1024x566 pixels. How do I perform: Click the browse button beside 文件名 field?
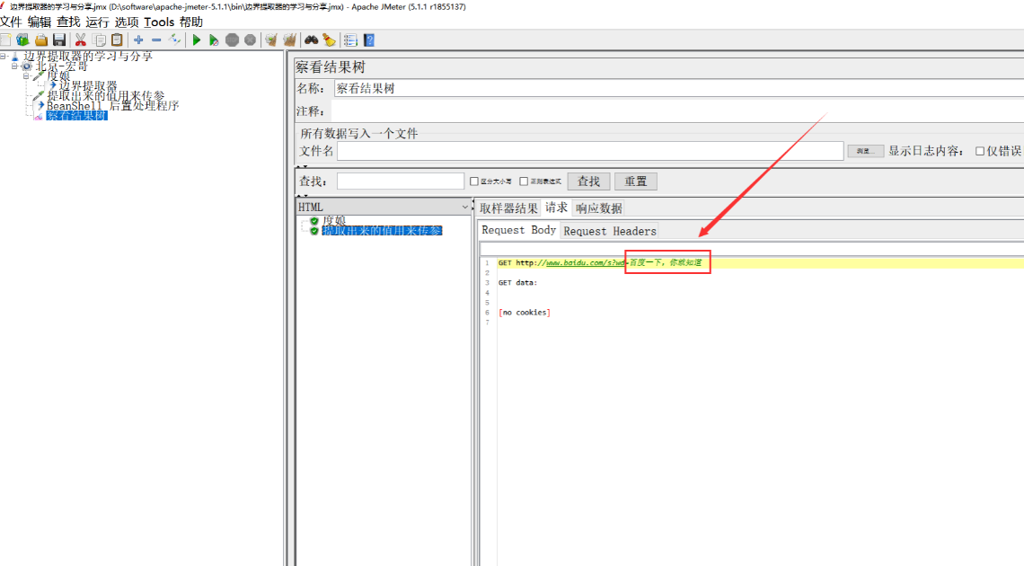pyautogui.click(x=865, y=152)
